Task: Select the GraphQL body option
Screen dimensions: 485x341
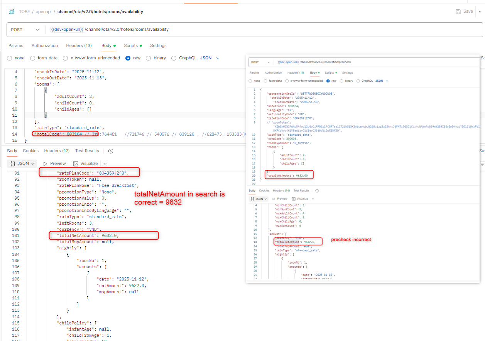Action: 174,58
